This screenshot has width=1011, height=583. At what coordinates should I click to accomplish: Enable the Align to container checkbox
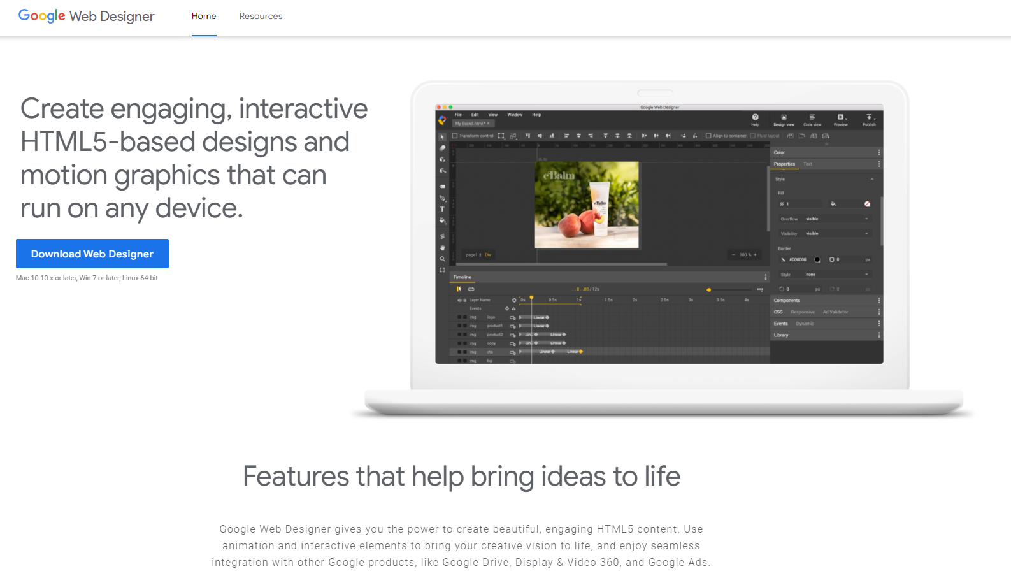[708, 136]
